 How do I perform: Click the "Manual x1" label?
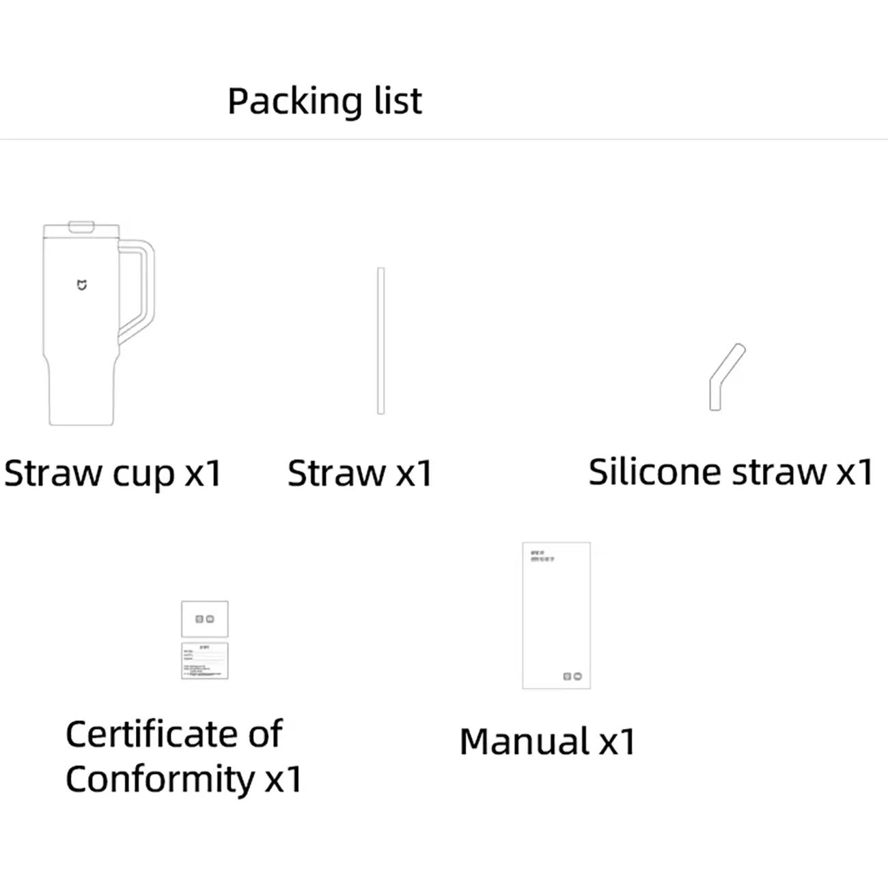click(547, 742)
